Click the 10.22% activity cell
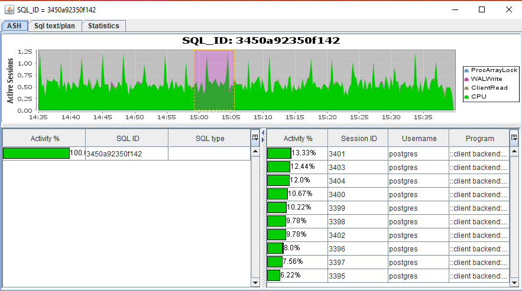Image resolution: width=522 pixels, height=291 pixels. 297,208
